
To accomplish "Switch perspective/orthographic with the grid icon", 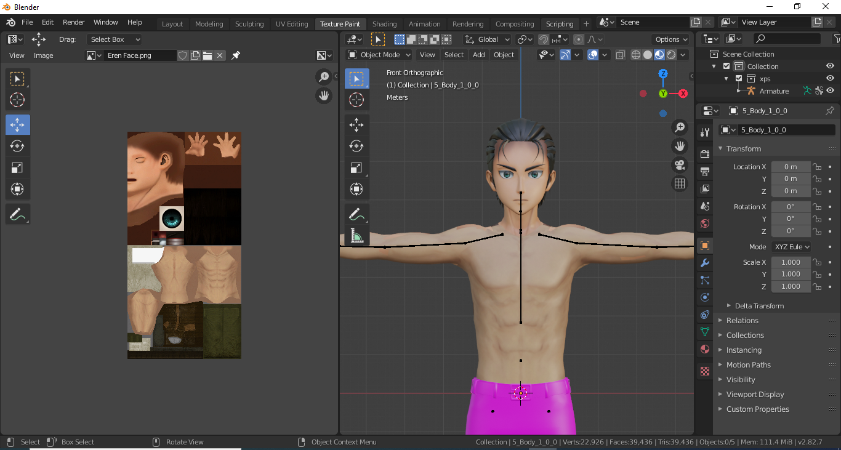I will point(680,183).
